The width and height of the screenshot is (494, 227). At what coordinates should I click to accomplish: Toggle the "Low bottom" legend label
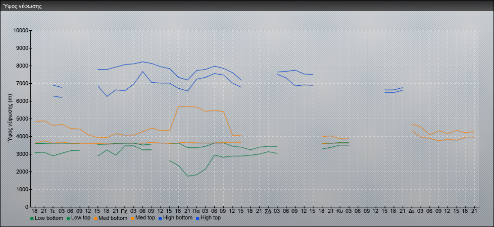(x=49, y=218)
